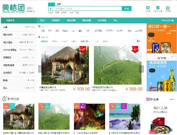Open the 休闲娱乐 category in the sidebar
The height and width of the screenshot is (135, 177).
(7, 57)
